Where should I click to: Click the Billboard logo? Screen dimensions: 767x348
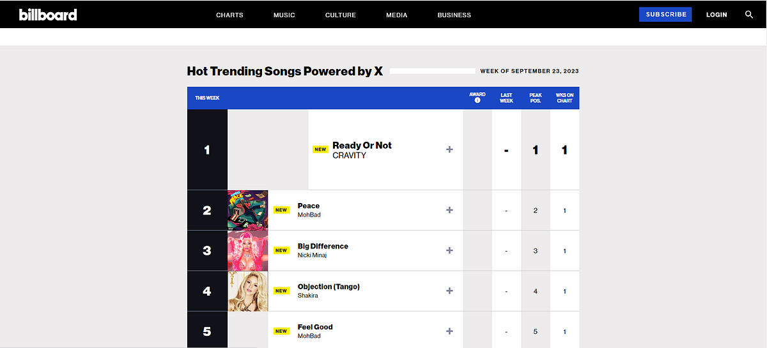(48, 14)
